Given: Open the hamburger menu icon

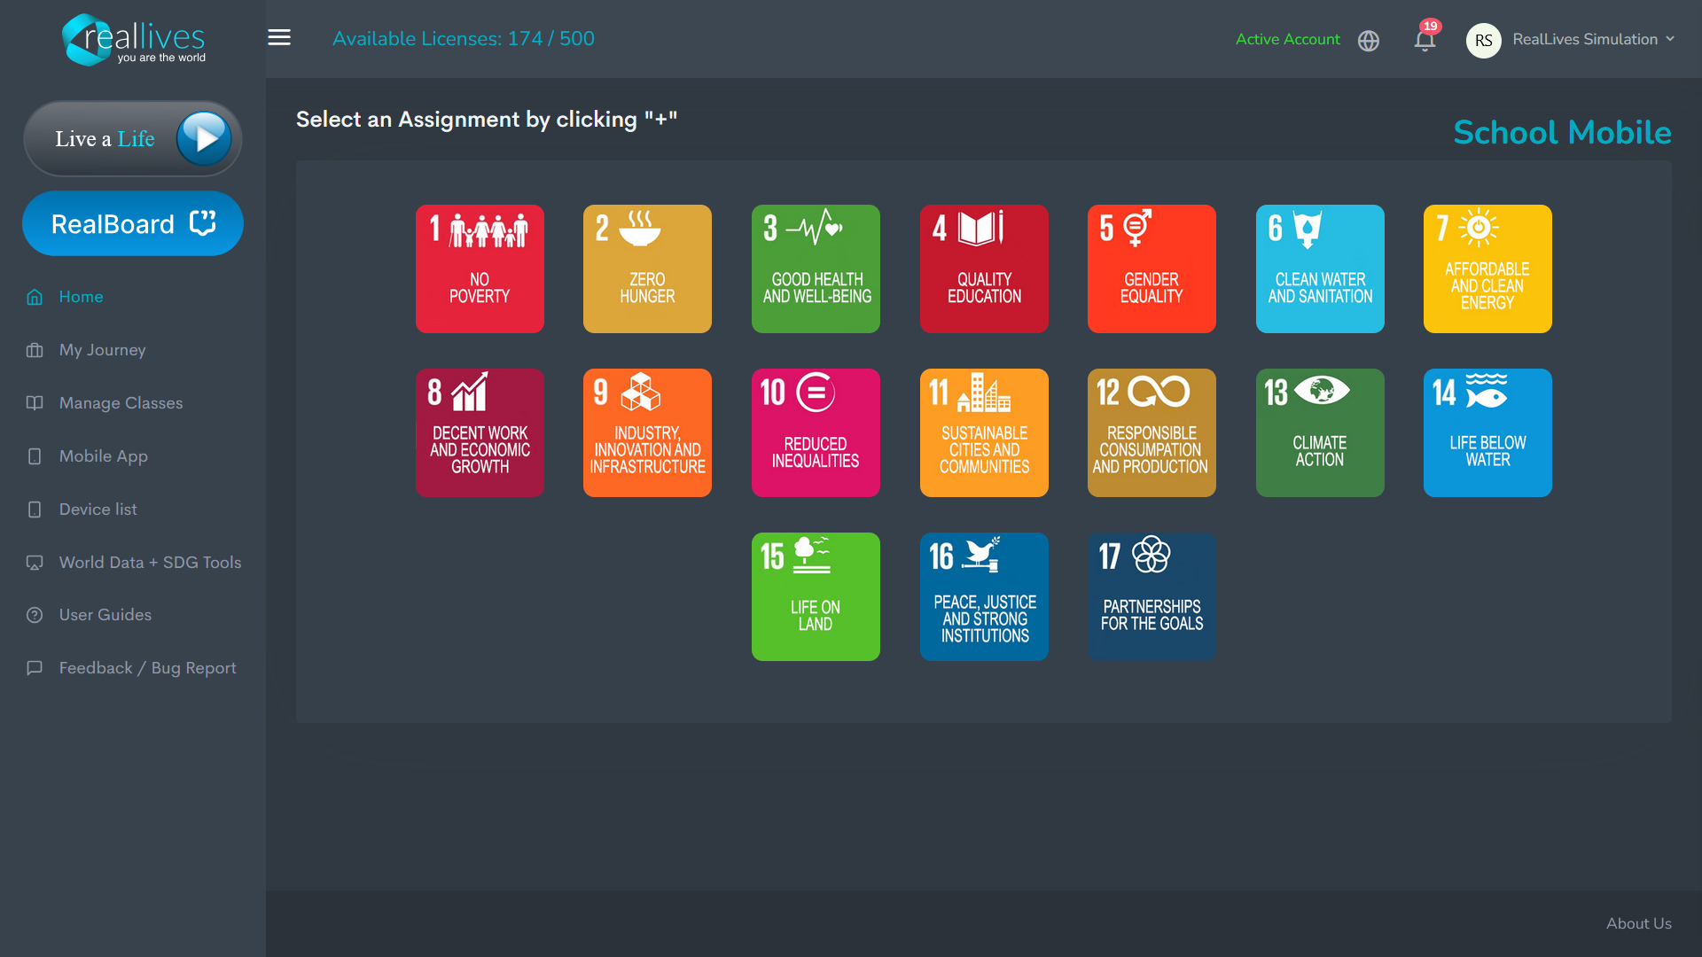Looking at the screenshot, I should 279,37.
